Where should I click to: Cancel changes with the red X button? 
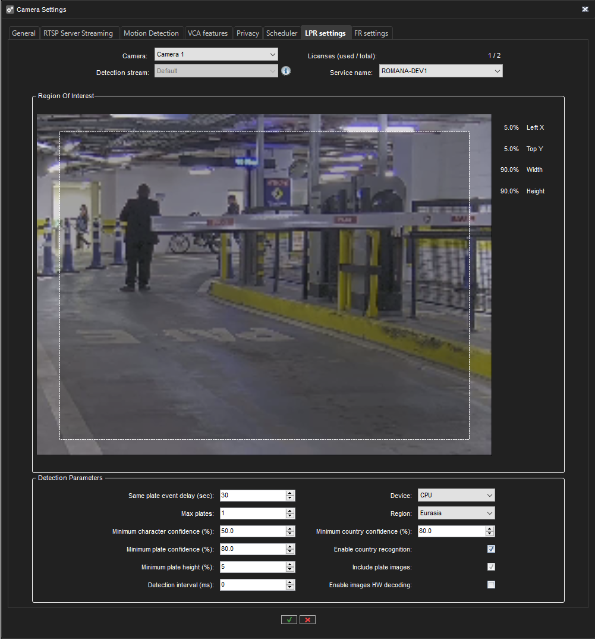coord(307,619)
